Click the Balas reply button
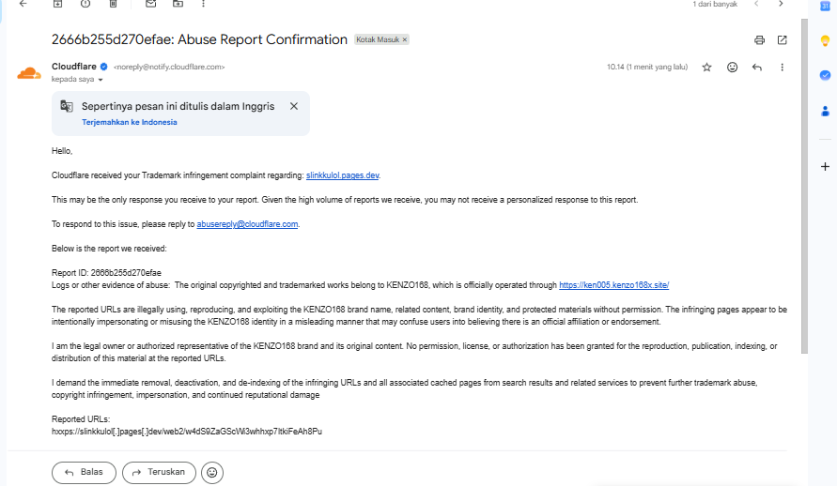This screenshot has width=837, height=486. point(84,473)
